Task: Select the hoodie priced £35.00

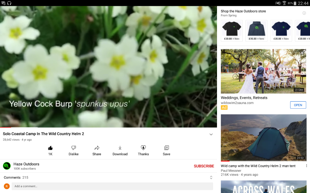Action: click(x=256, y=31)
